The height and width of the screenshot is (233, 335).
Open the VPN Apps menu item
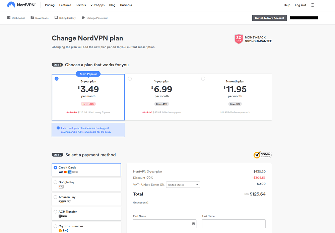pyautogui.click(x=97, y=5)
